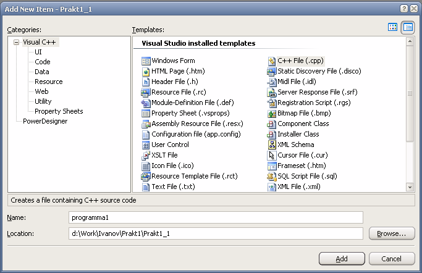Select the Code category

point(43,62)
